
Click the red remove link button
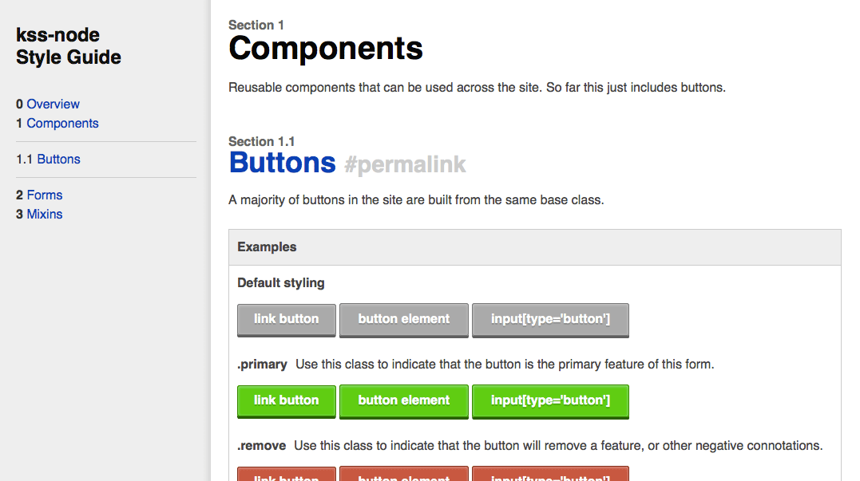click(x=286, y=474)
